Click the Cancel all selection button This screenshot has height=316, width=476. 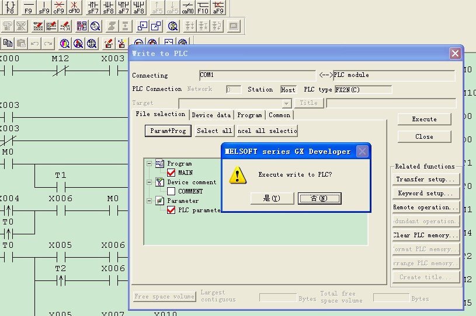click(x=267, y=131)
